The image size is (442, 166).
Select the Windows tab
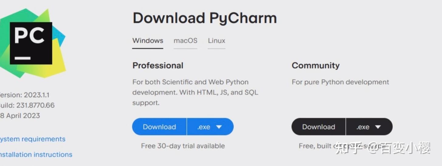click(x=148, y=41)
